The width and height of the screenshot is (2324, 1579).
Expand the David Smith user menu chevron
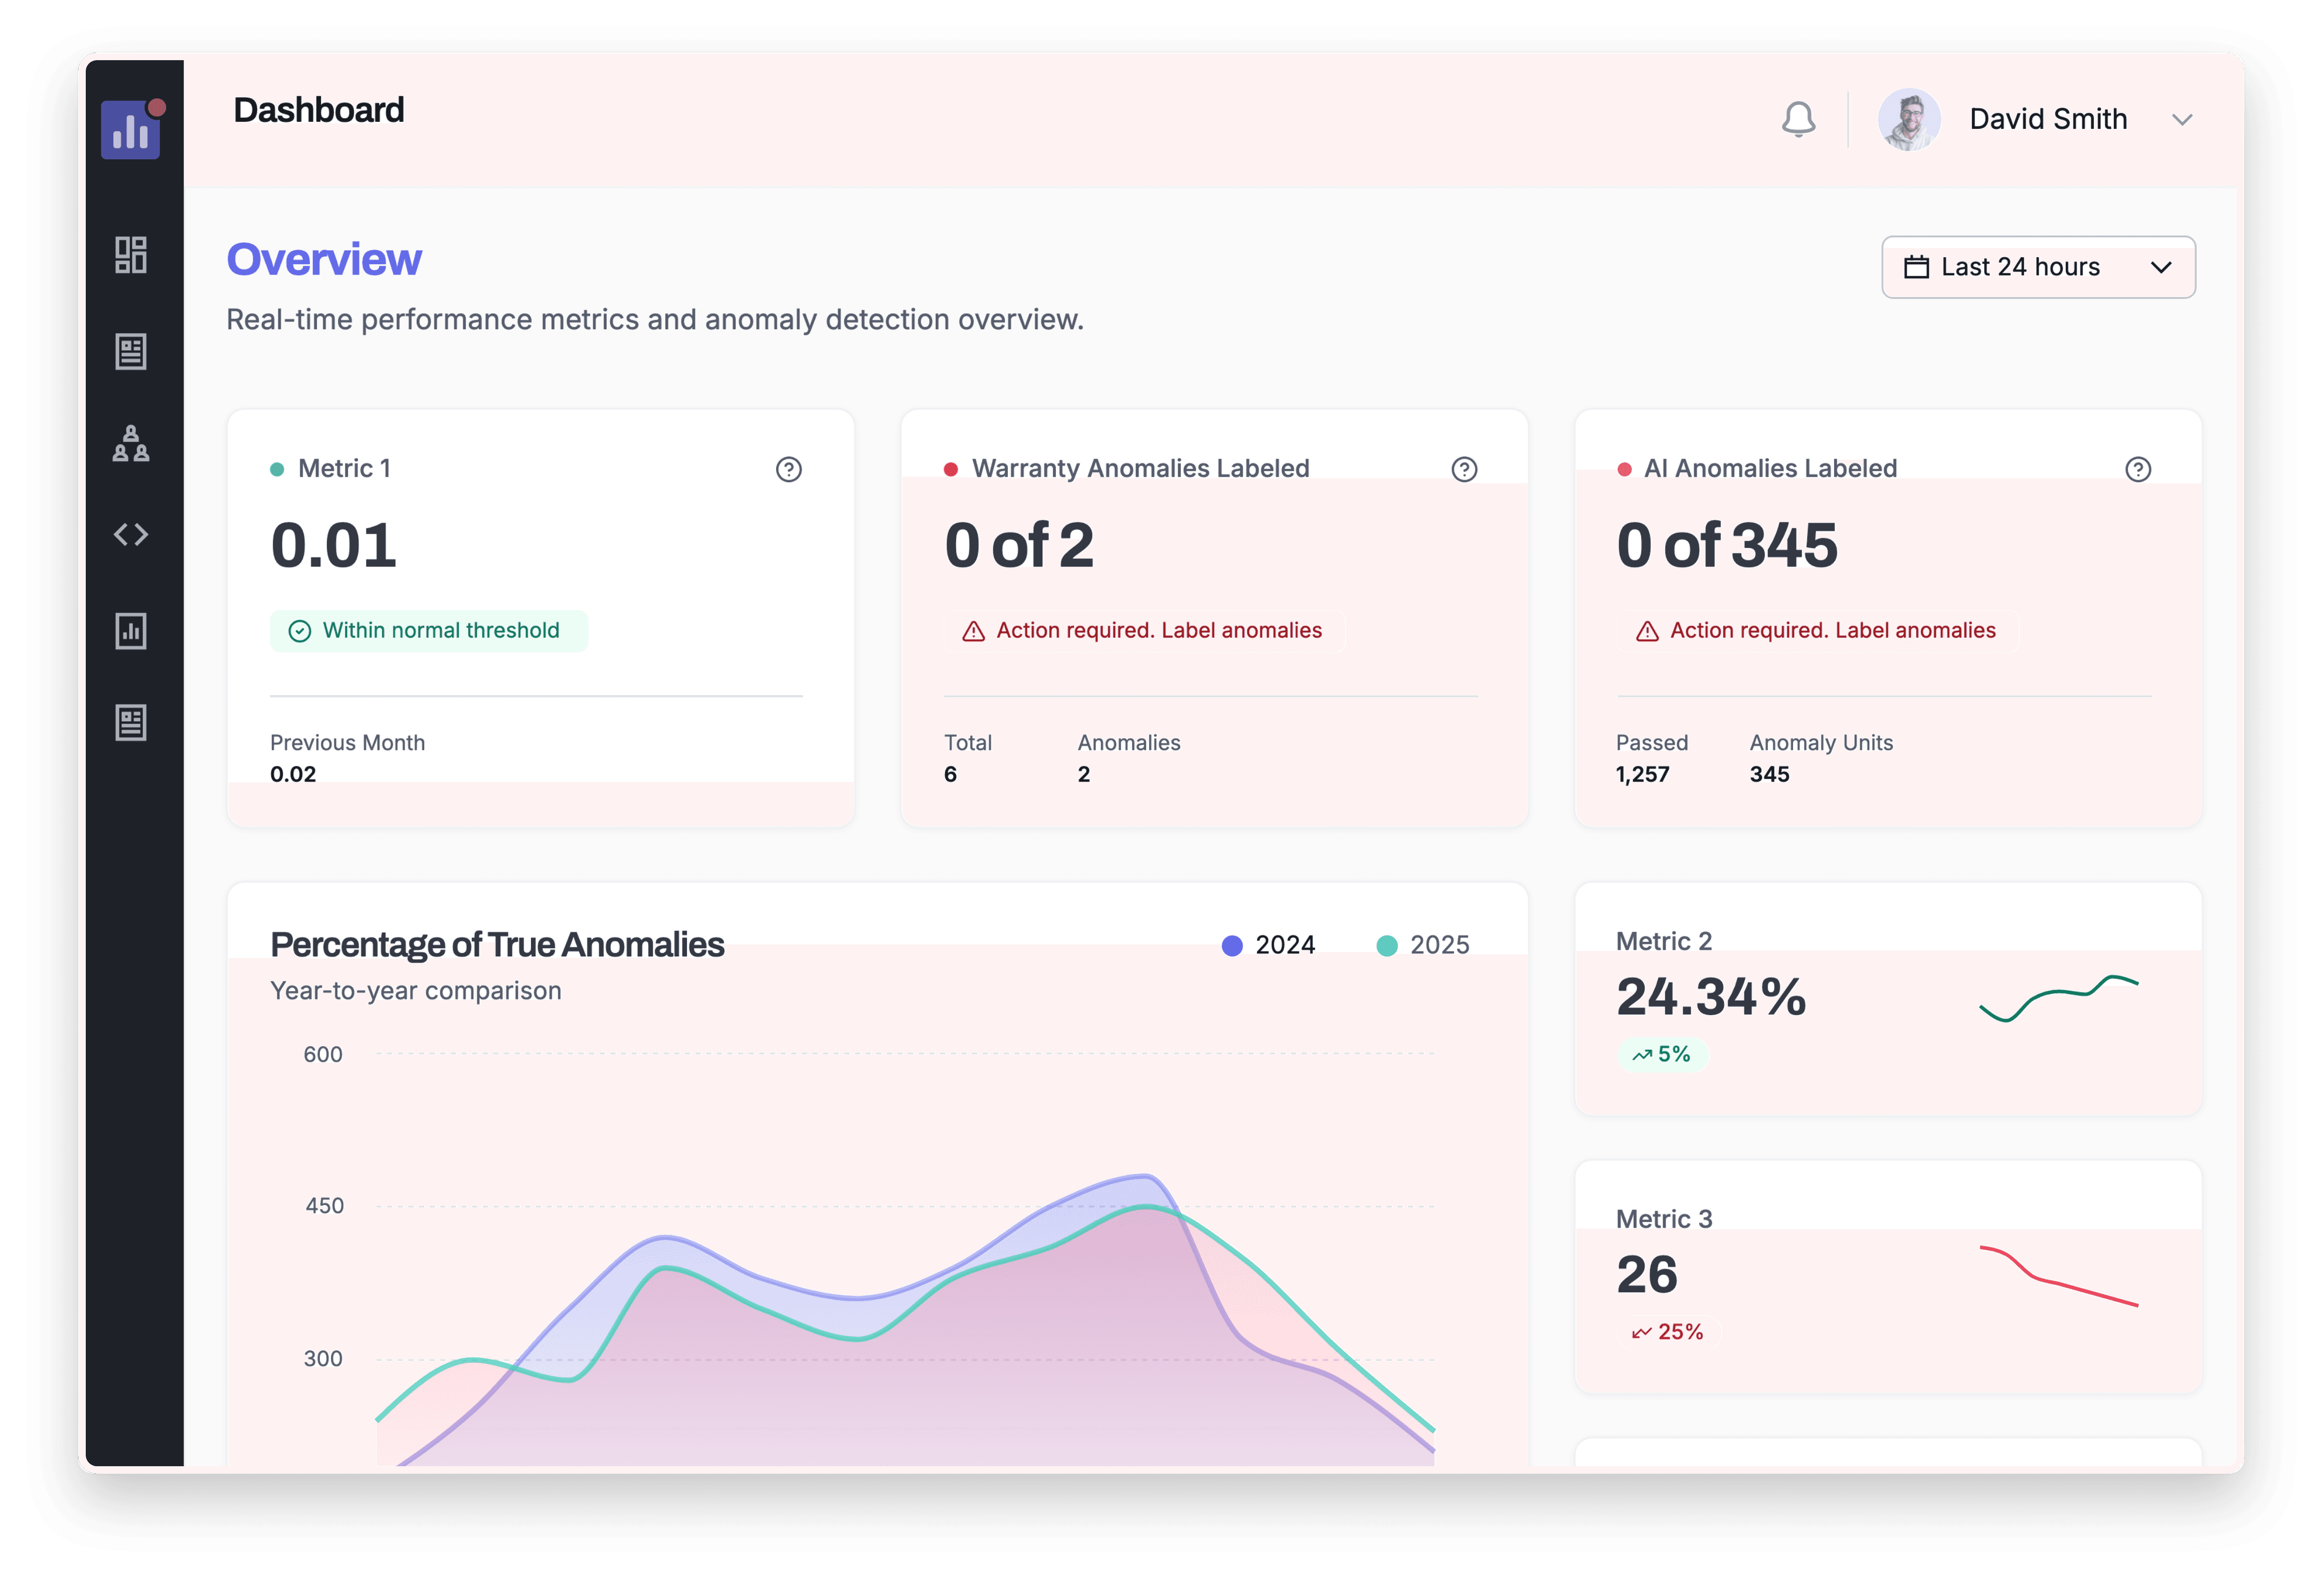[x=2182, y=120]
